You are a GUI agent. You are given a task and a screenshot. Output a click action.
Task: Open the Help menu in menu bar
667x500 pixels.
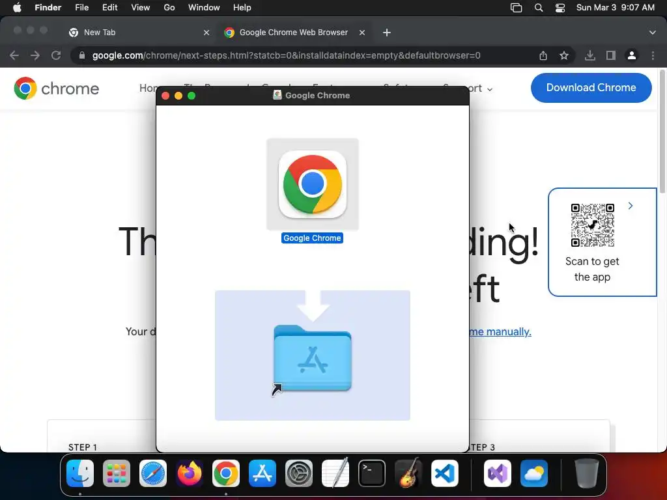click(242, 8)
